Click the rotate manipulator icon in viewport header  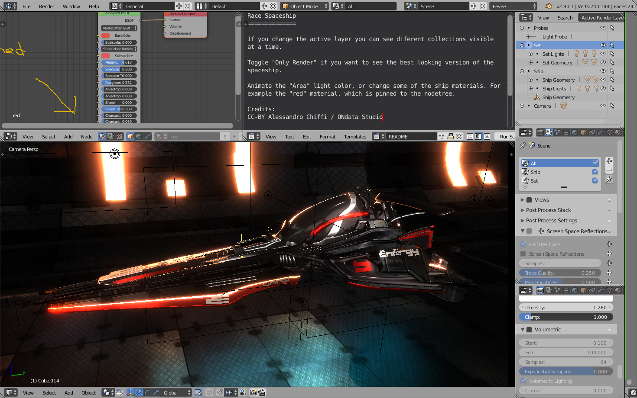[147, 393]
